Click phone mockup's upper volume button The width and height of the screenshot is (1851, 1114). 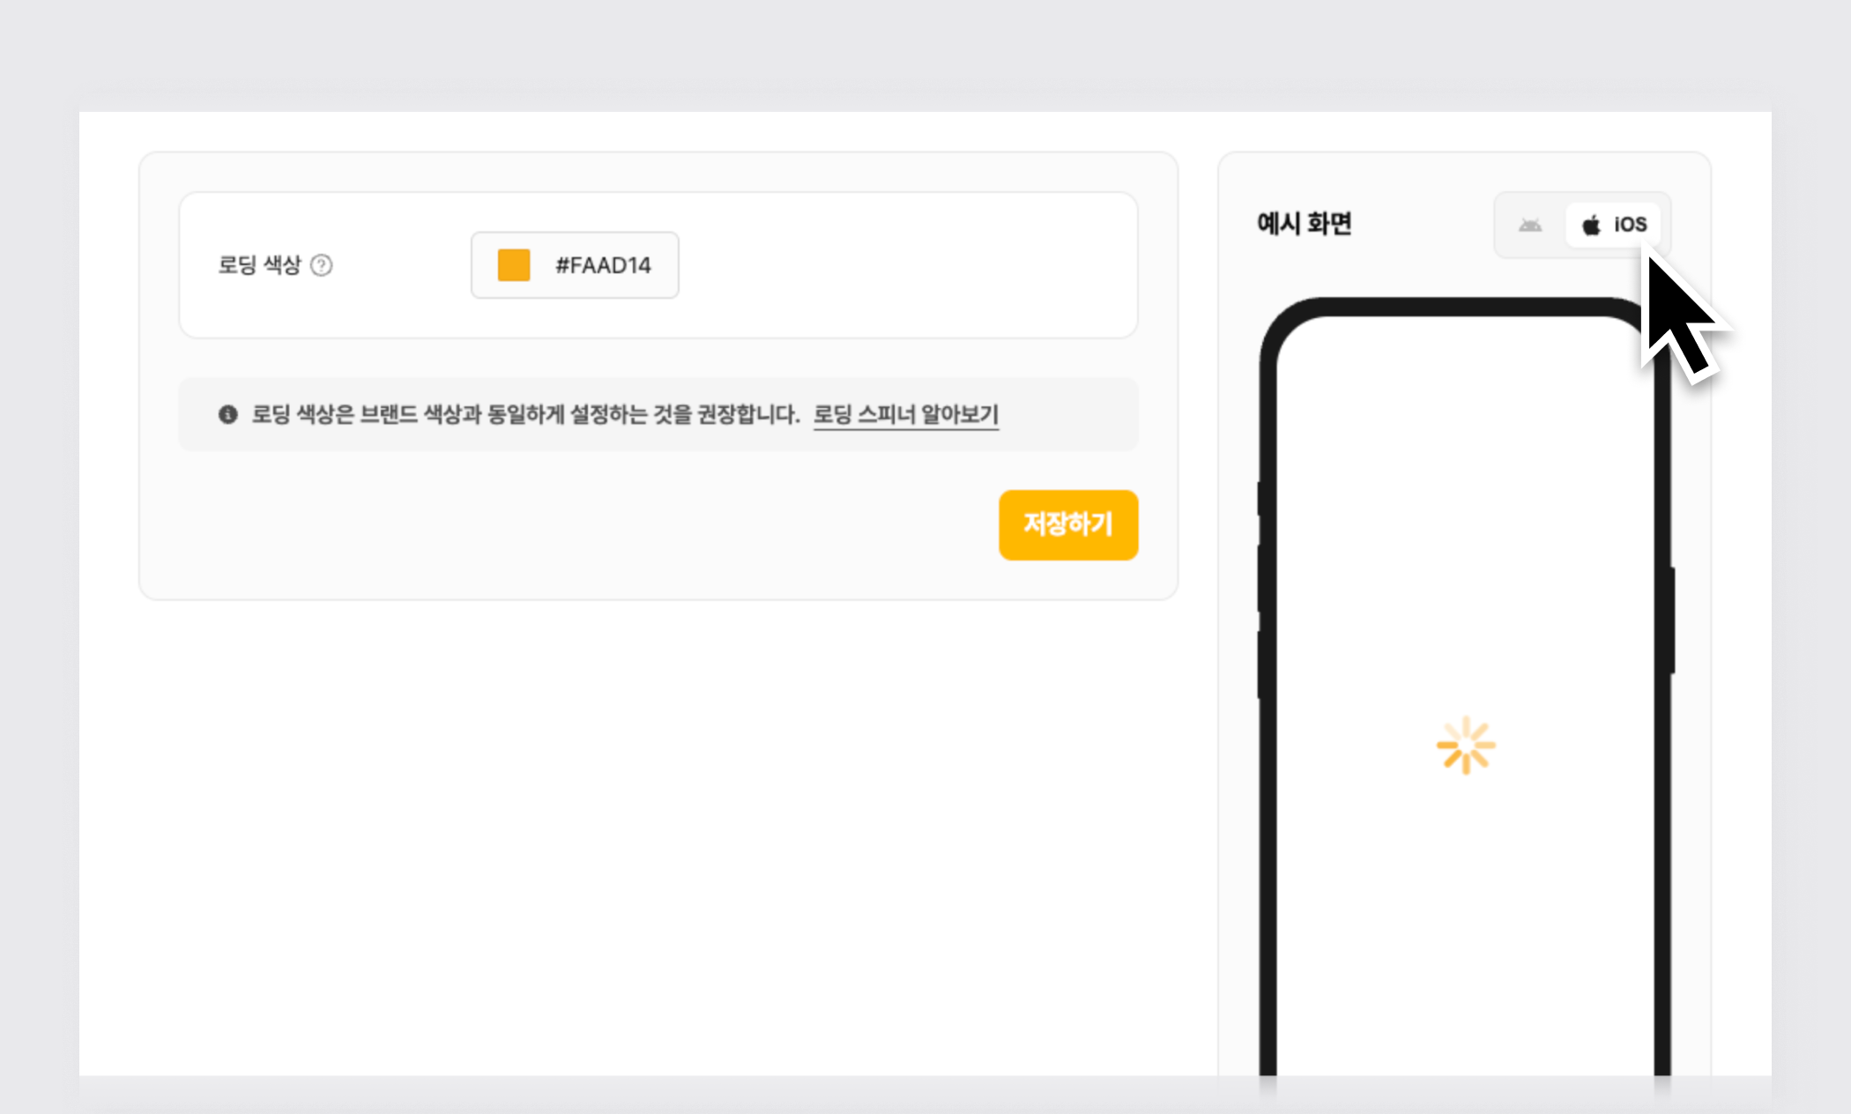tap(1262, 578)
